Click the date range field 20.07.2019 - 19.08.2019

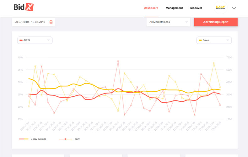[x=34, y=22]
